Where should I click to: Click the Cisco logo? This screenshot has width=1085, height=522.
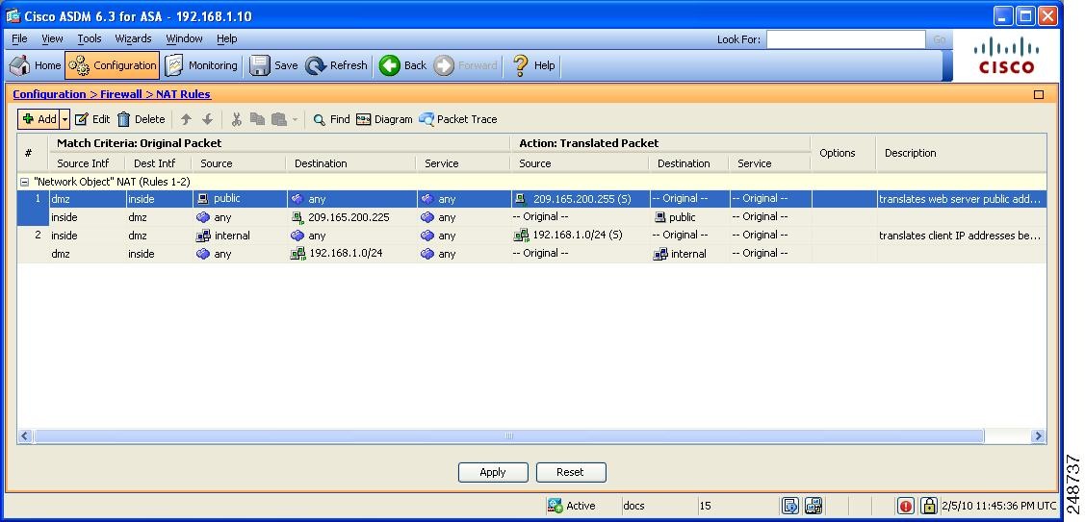pyautogui.click(x=1006, y=56)
